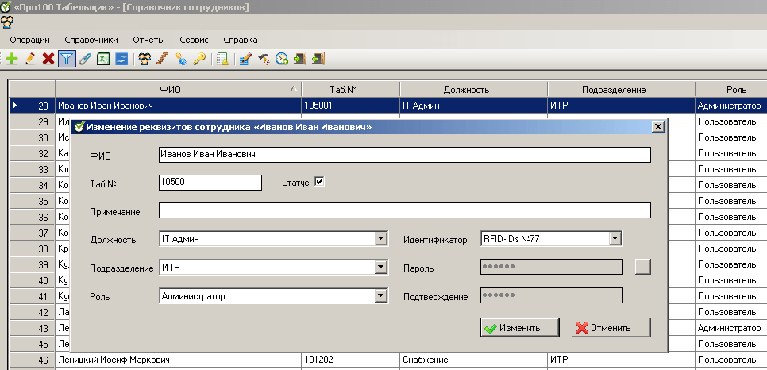Click the cell 101202 in the table

click(x=351, y=360)
